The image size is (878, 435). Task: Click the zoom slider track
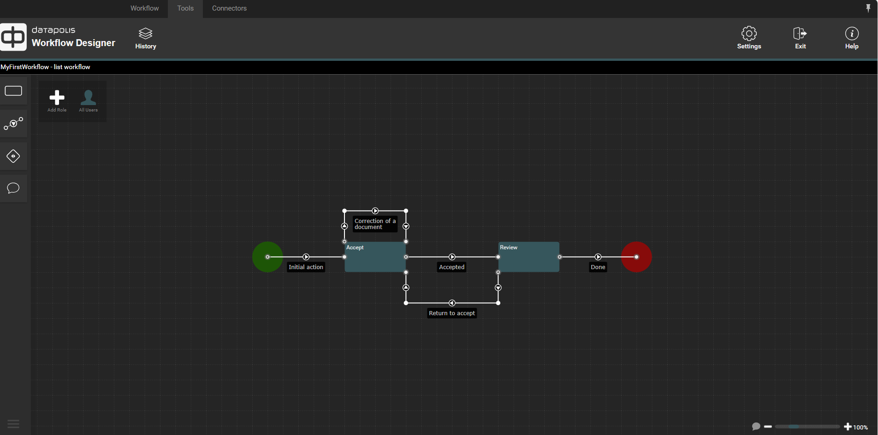(807, 427)
